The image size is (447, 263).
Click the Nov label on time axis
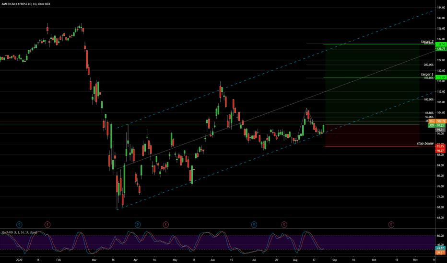point(415,260)
